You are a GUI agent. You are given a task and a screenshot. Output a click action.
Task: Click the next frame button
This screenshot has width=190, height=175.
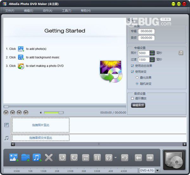(x=26, y=113)
